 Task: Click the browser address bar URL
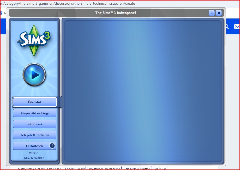(68, 4)
